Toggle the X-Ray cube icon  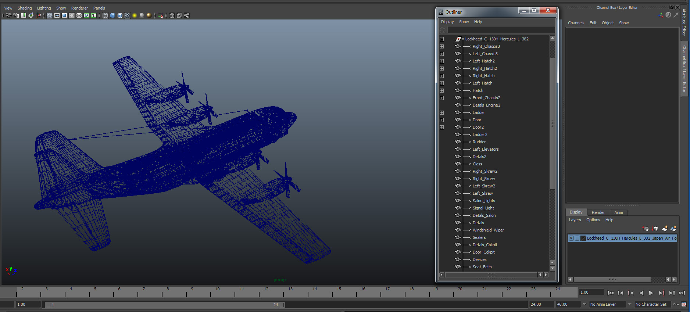(172, 15)
